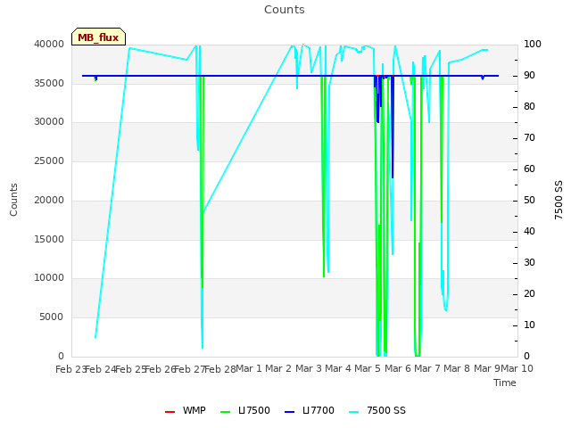
Task: Click the cyan 7500 SS legend marker
Action: click(353, 412)
